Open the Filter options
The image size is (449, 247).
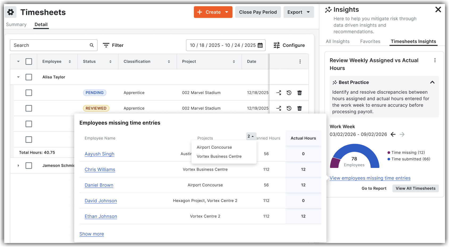[x=113, y=45]
